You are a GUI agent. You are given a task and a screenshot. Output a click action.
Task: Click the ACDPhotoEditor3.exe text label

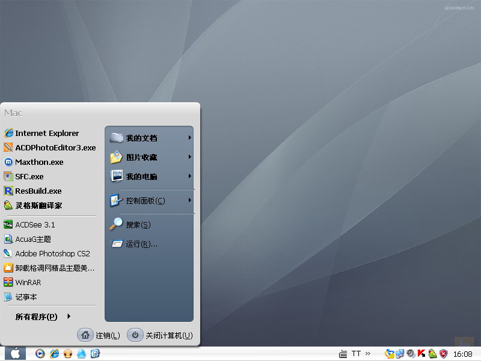click(x=55, y=147)
